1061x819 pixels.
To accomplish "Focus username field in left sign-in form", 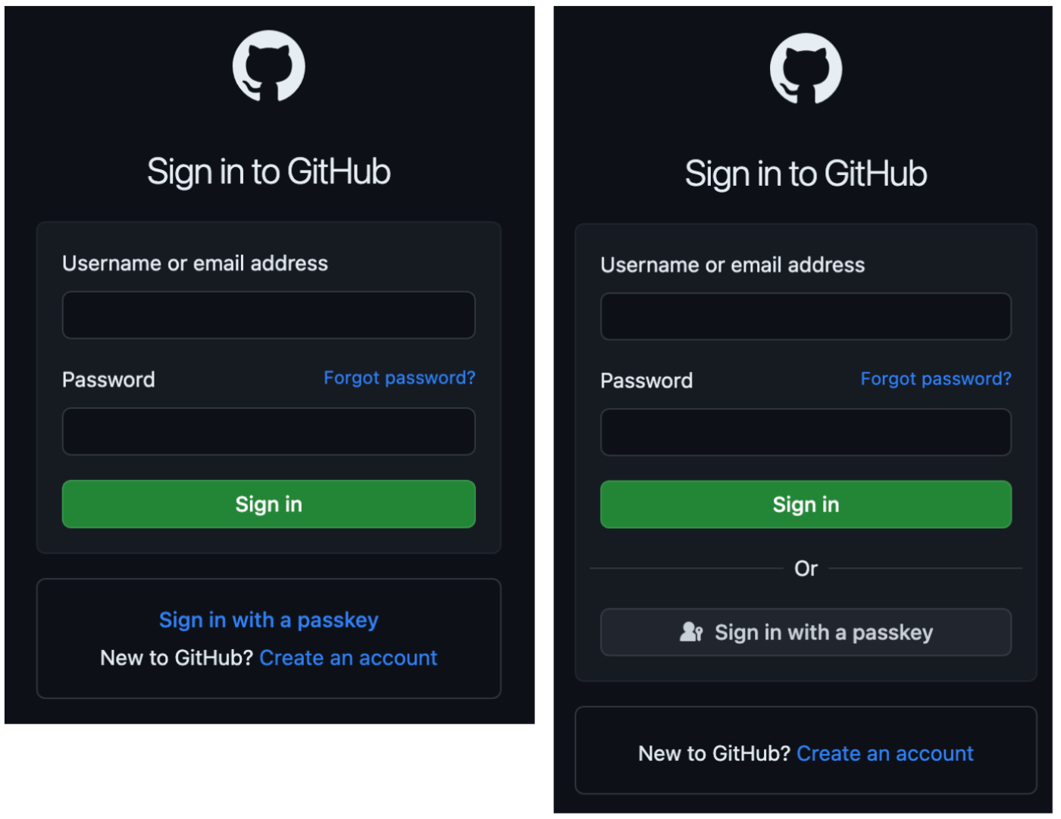I will 268,315.
